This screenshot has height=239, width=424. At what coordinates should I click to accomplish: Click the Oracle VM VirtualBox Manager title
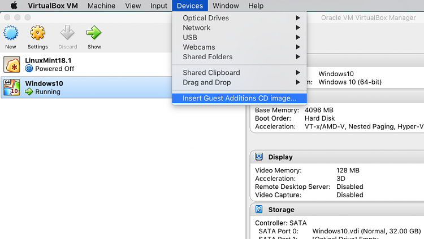(368, 18)
